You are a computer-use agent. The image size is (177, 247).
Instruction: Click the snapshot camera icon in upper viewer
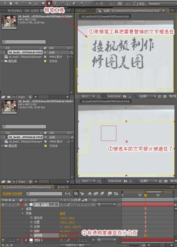click(x=125, y=96)
